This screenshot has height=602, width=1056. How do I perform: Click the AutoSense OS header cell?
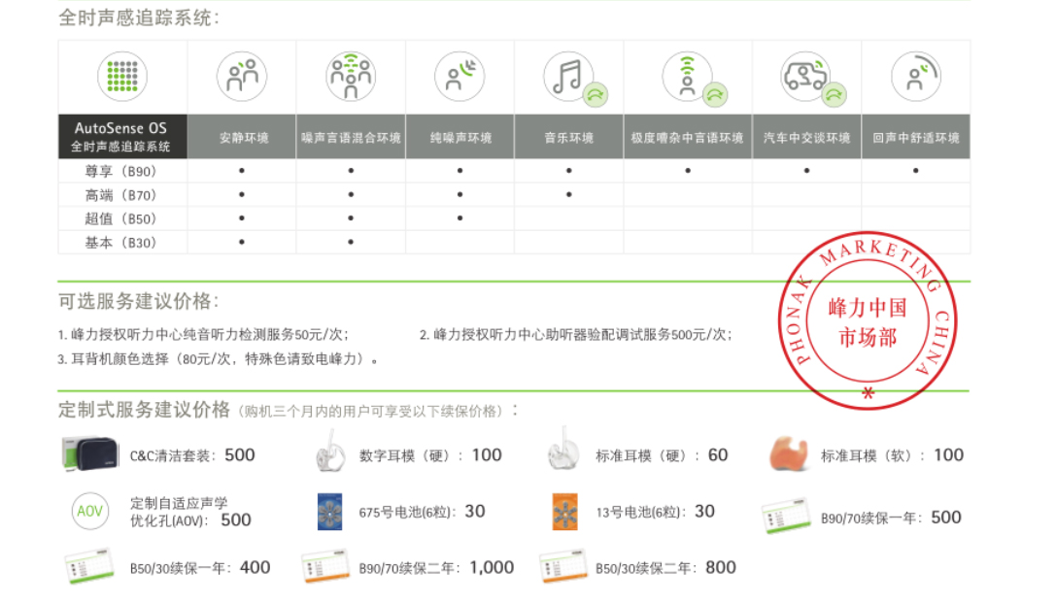tap(122, 137)
